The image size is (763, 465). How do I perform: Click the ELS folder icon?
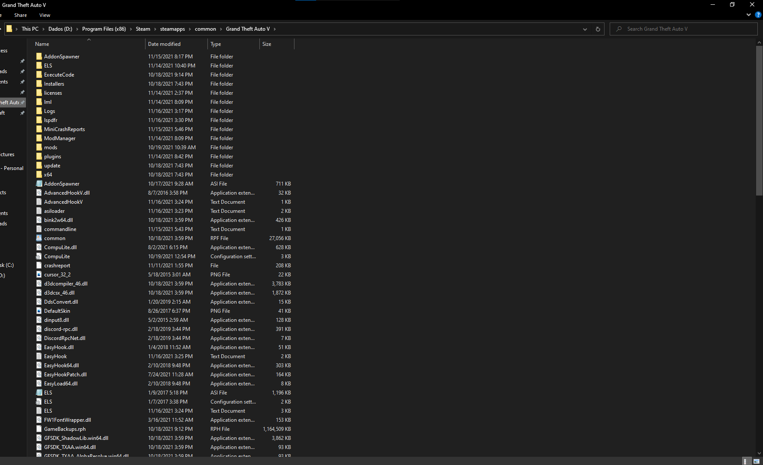pyautogui.click(x=39, y=65)
